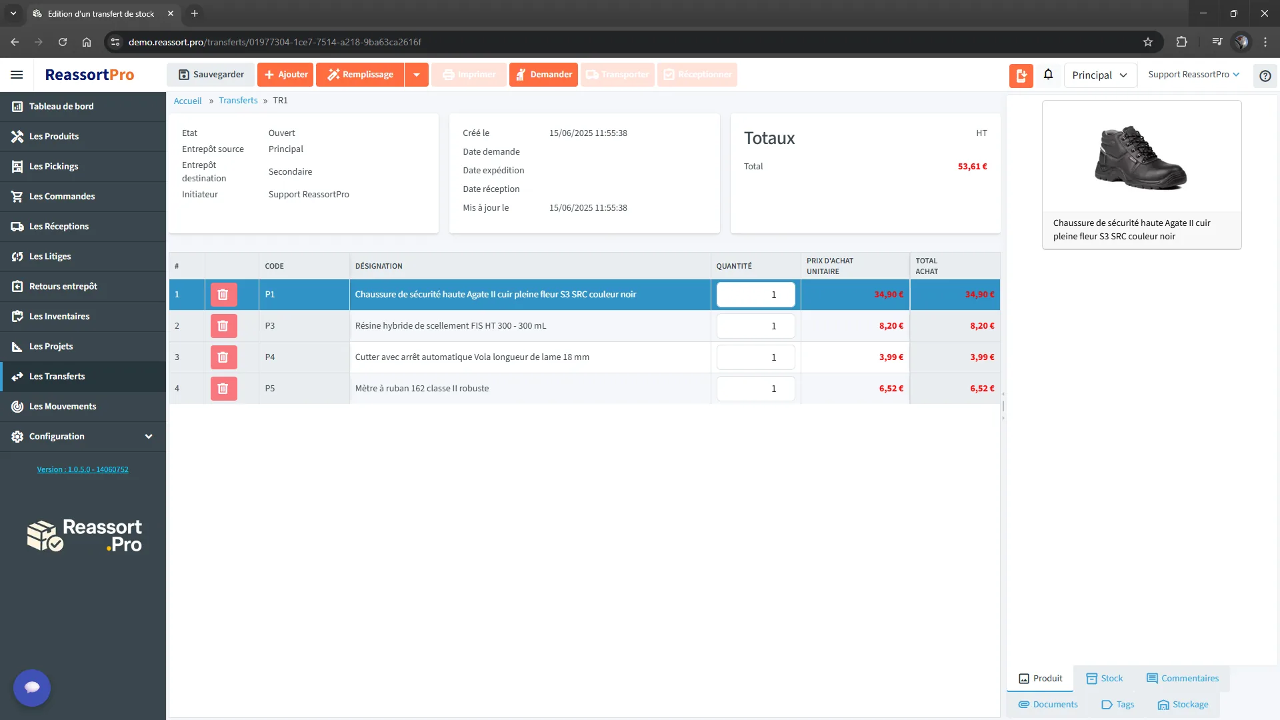This screenshot has width=1280, height=720.
Task: Switch to the Produit tab
Action: click(x=1040, y=679)
